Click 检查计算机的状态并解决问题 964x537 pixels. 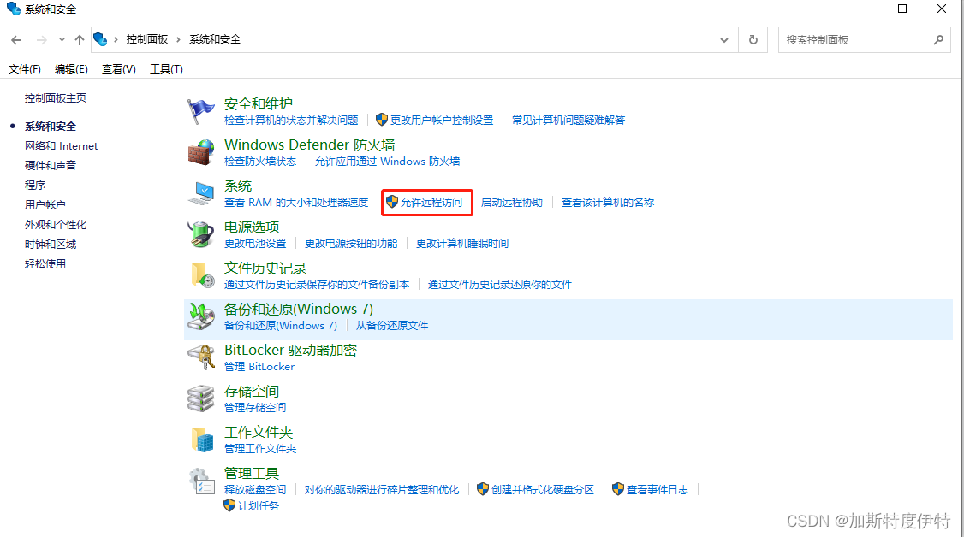291,121
